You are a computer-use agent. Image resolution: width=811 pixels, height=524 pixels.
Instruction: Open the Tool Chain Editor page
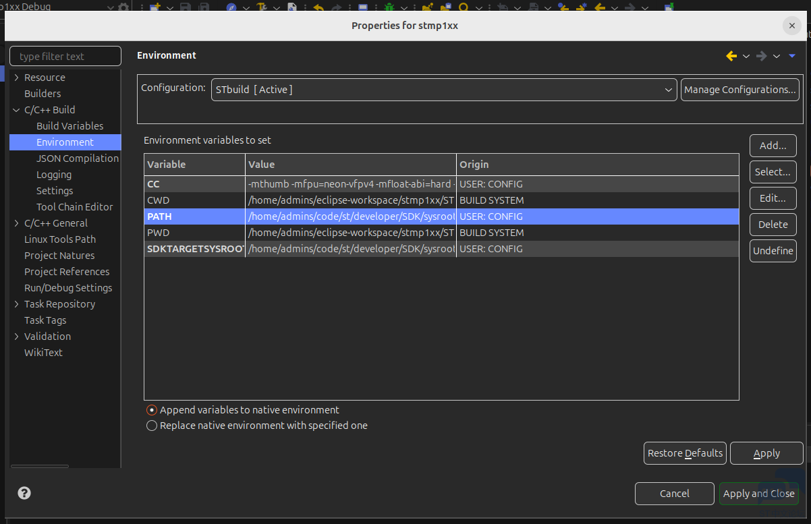pyautogui.click(x=75, y=207)
